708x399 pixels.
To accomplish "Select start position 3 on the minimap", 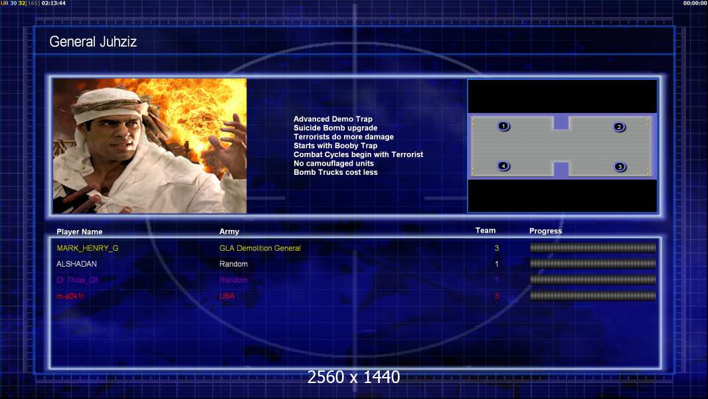I will (620, 167).
